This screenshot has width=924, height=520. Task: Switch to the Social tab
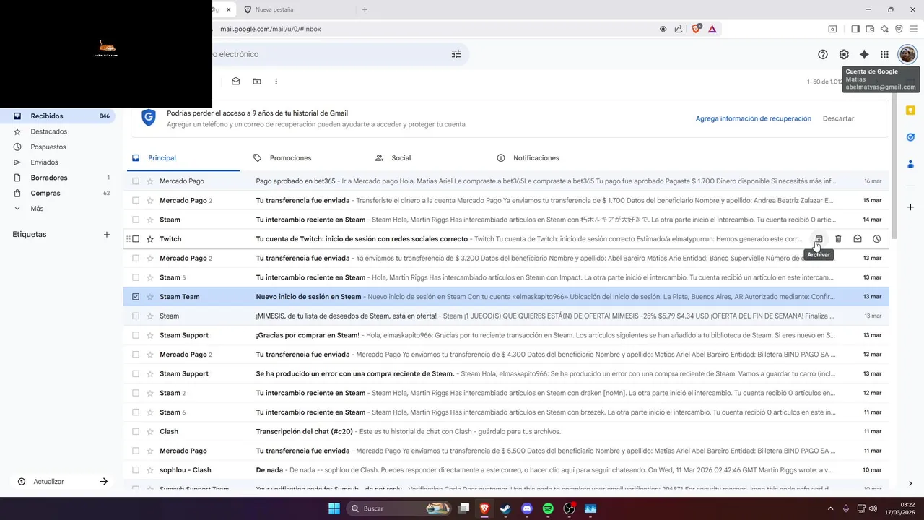[401, 158]
